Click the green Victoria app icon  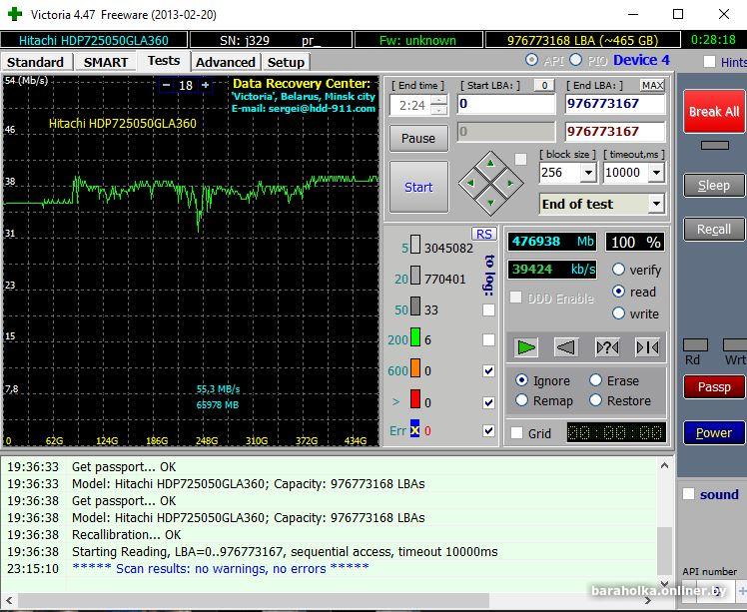point(15,14)
